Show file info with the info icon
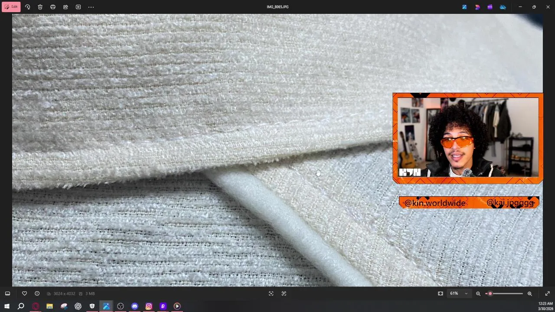Image resolution: width=555 pixels, height=312 pixels. (x=37, y=293)
